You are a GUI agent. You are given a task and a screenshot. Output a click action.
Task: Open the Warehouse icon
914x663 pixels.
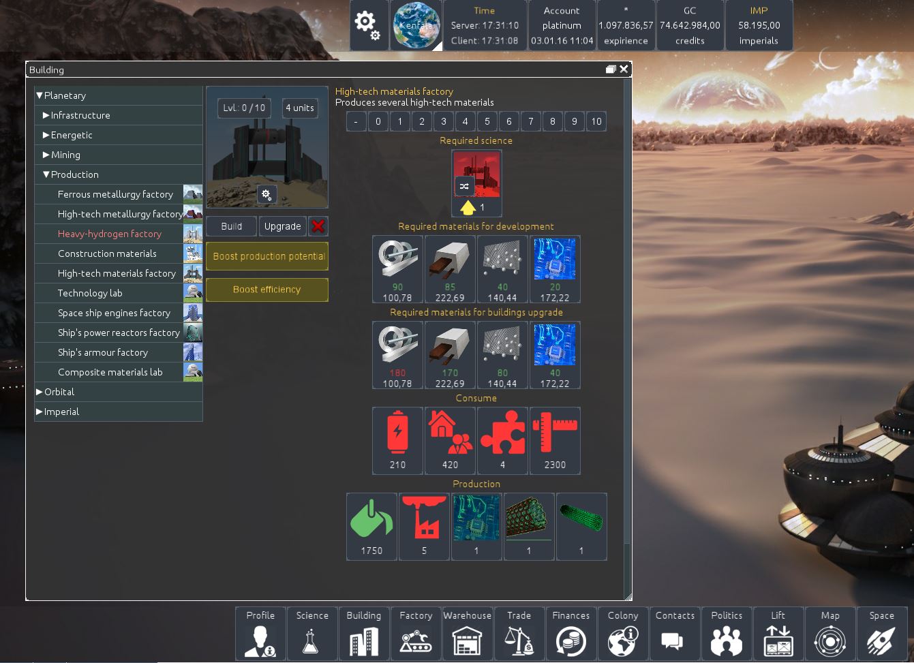[x=468, y=634]
